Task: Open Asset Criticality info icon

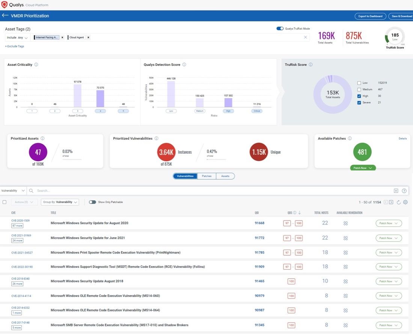Action: (36, 65)
